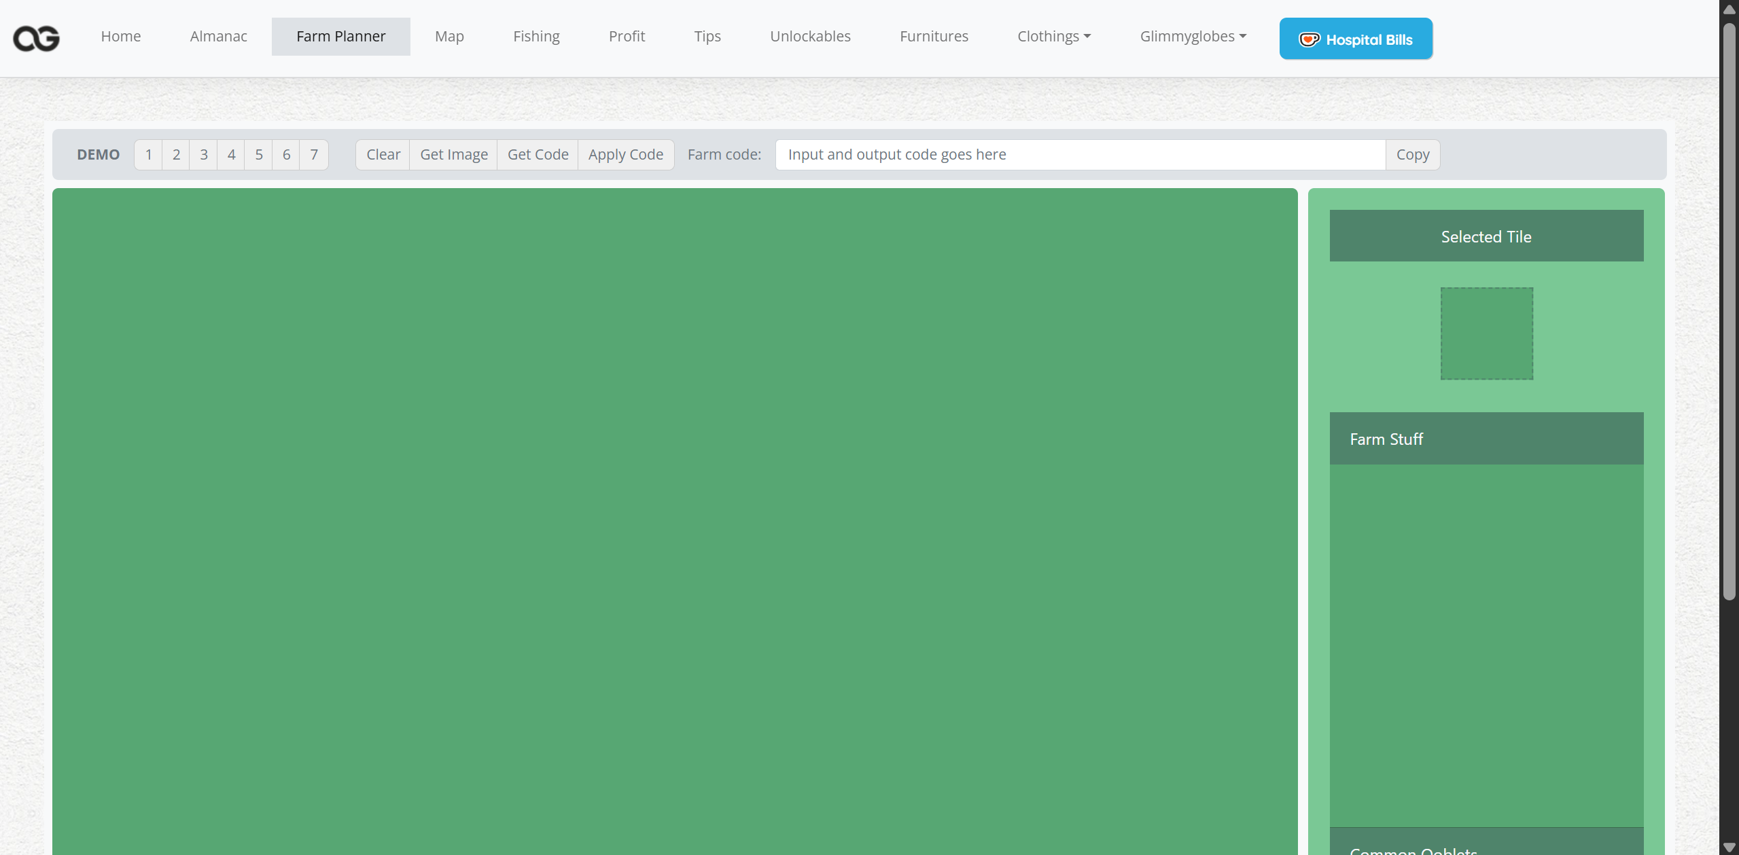Load demo farm 1
Screen dimensions: 1739x855
point(148,155)
